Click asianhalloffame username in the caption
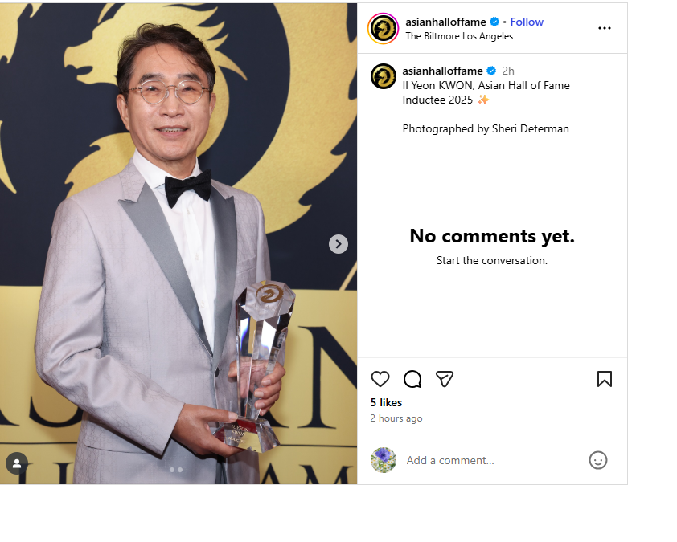This screenshot has height=542, width=677. click(442, 71)
